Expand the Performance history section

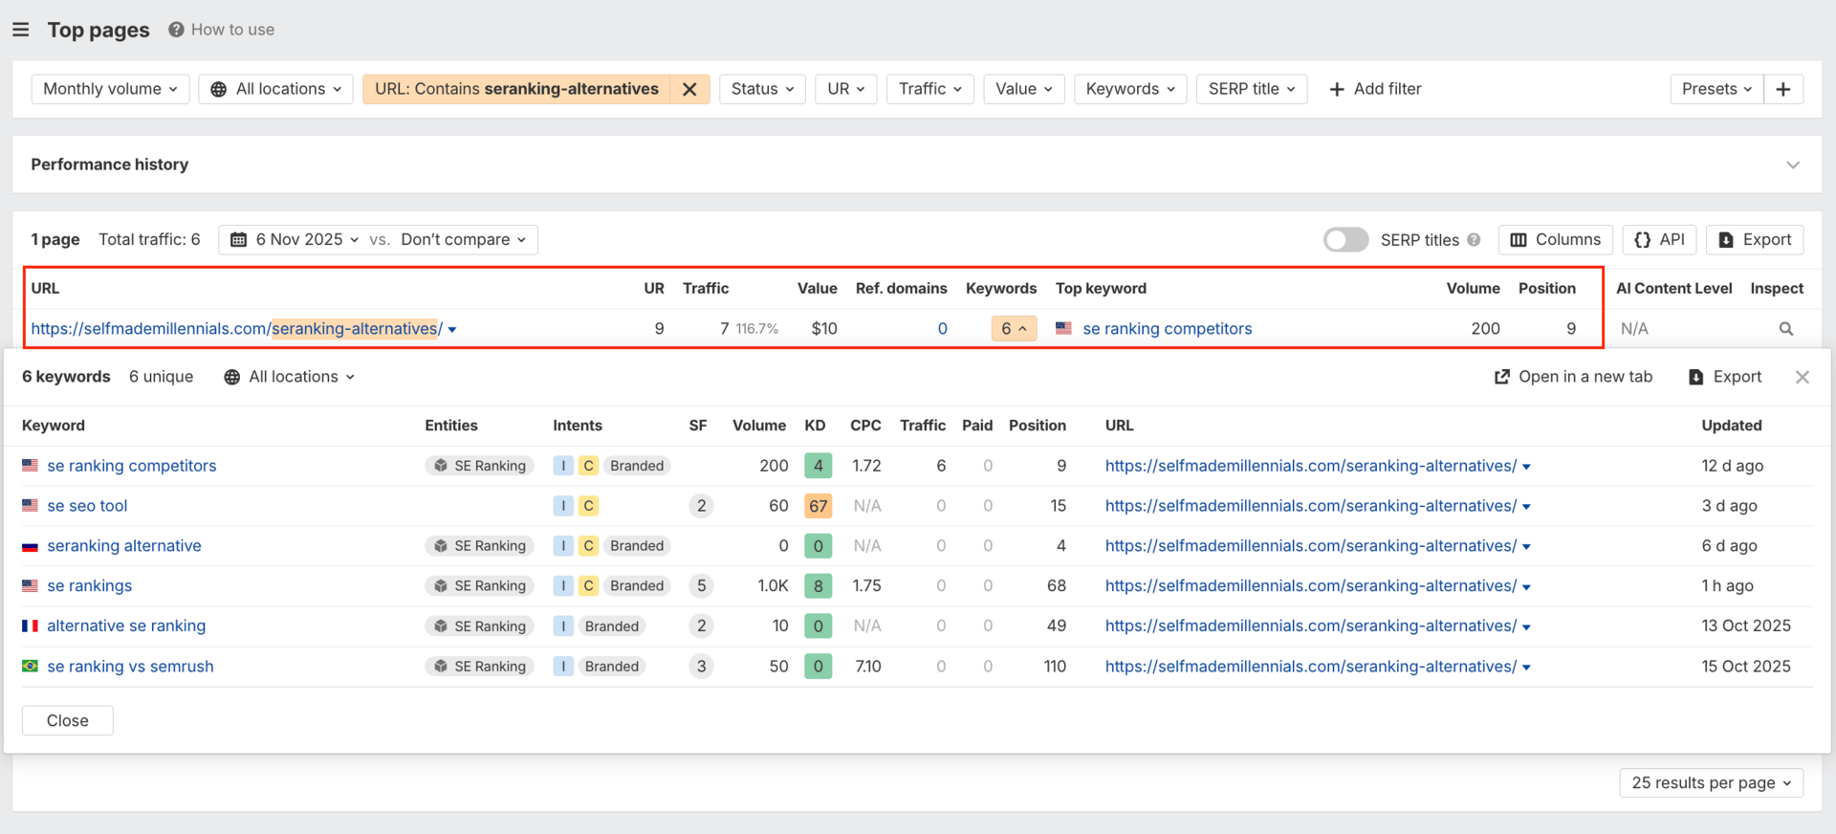[1792, 165]
